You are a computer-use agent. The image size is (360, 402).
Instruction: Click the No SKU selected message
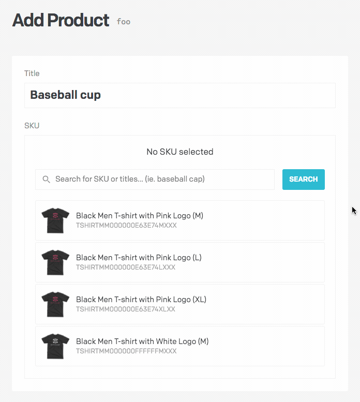[x=180, y=152]
